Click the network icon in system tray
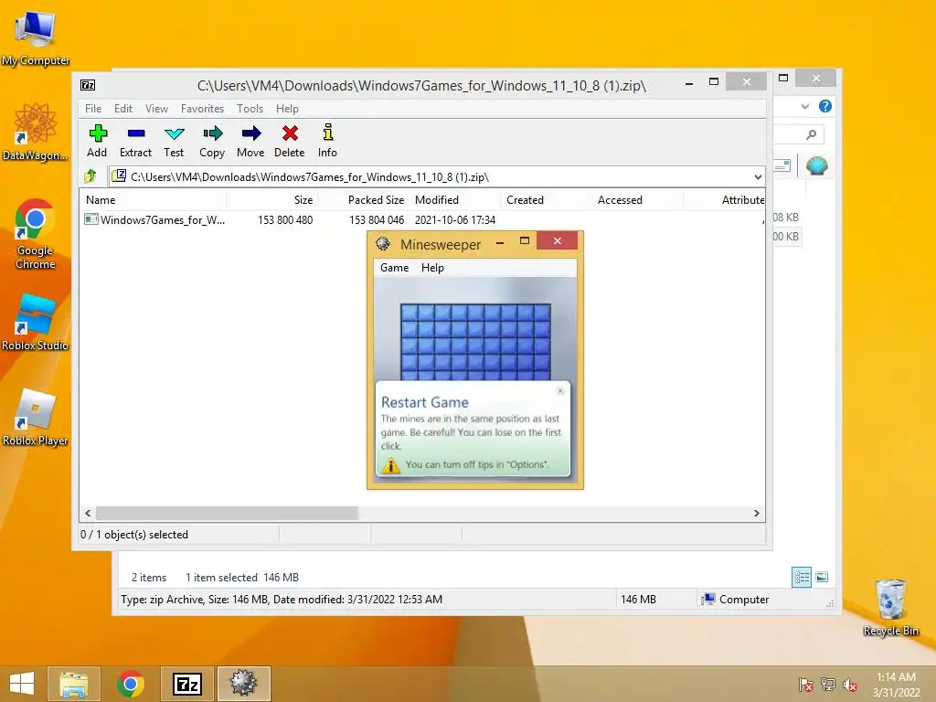The height and width of the screenshot is (702, 936). point(828,685)
